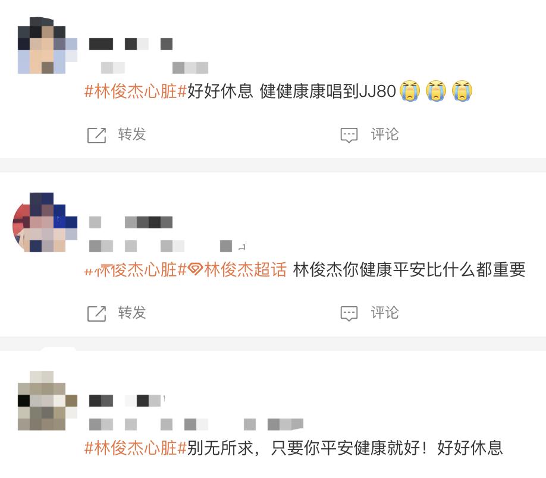Click first crying emoji in first post
This screenshot has width=546, height=478.
[x=410, y=91]
